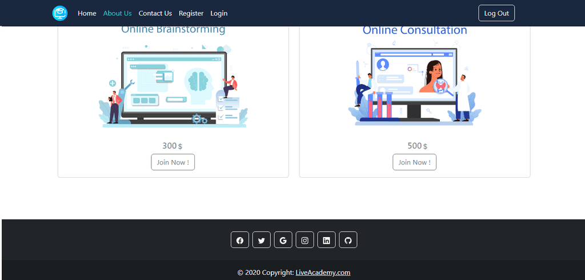Follow the LiveAcademy.com footer link

click(x=323, y=273)
